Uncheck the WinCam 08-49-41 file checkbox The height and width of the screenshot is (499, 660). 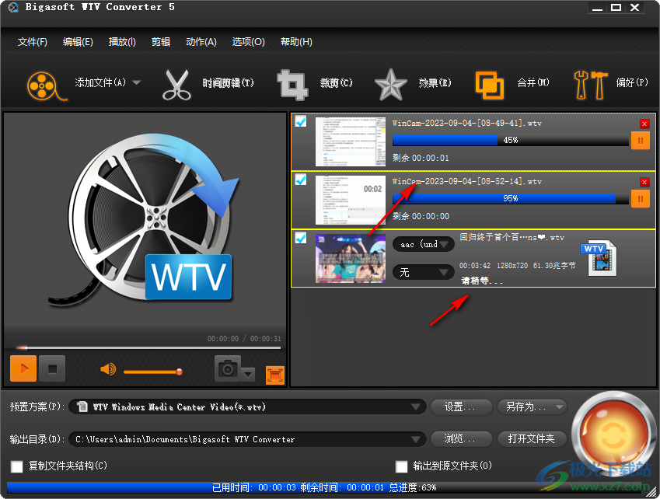[x=301, y=121]
